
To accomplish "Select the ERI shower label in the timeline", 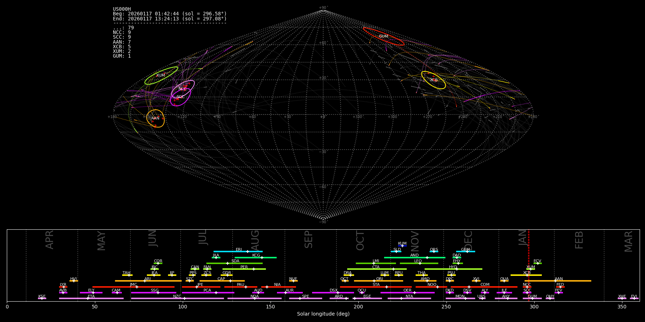I will pyautogui.click(x=239, y=250).
